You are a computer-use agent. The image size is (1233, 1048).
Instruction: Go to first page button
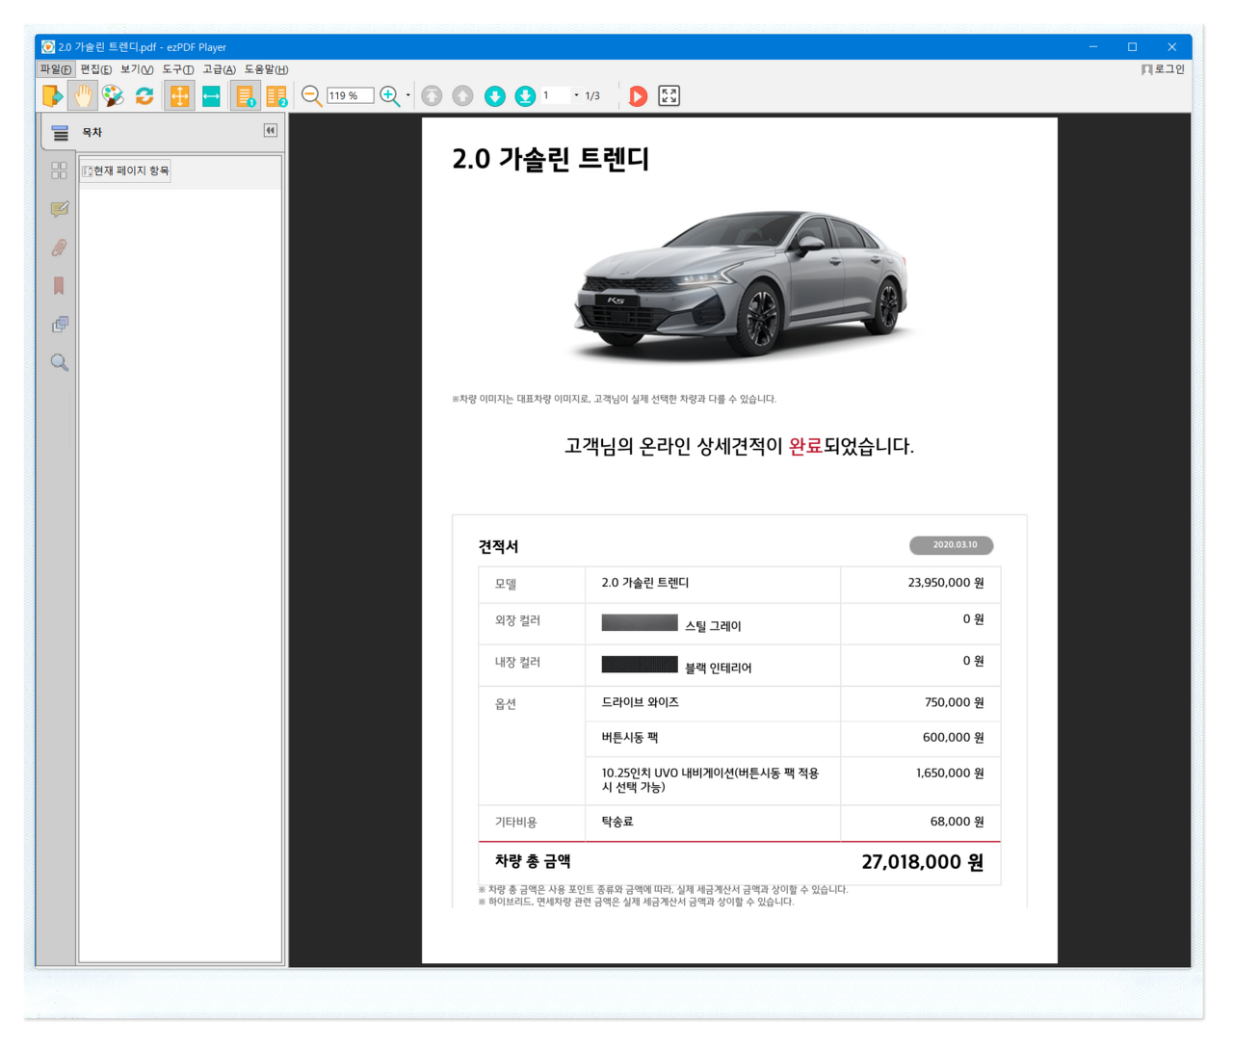click(x=433, y=95)
